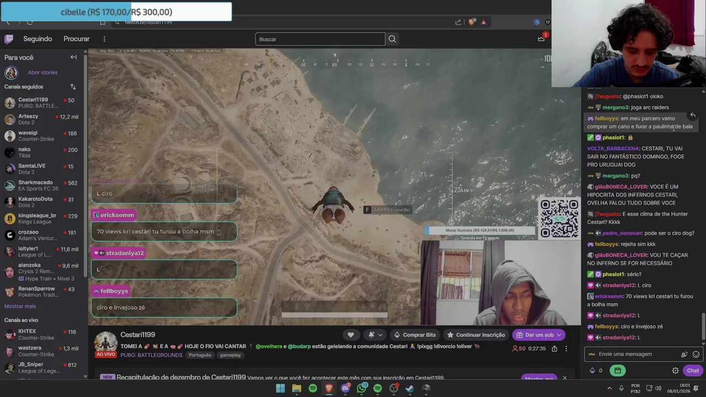Open KHTEX live channel
This screenshot has height=397, width=706.
pyautogui.click(x=41, y=334)
